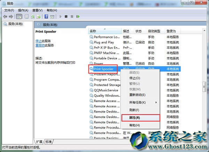Click the gear icon beside Quality Windows

pyautogui.click(x=91, y=95)
